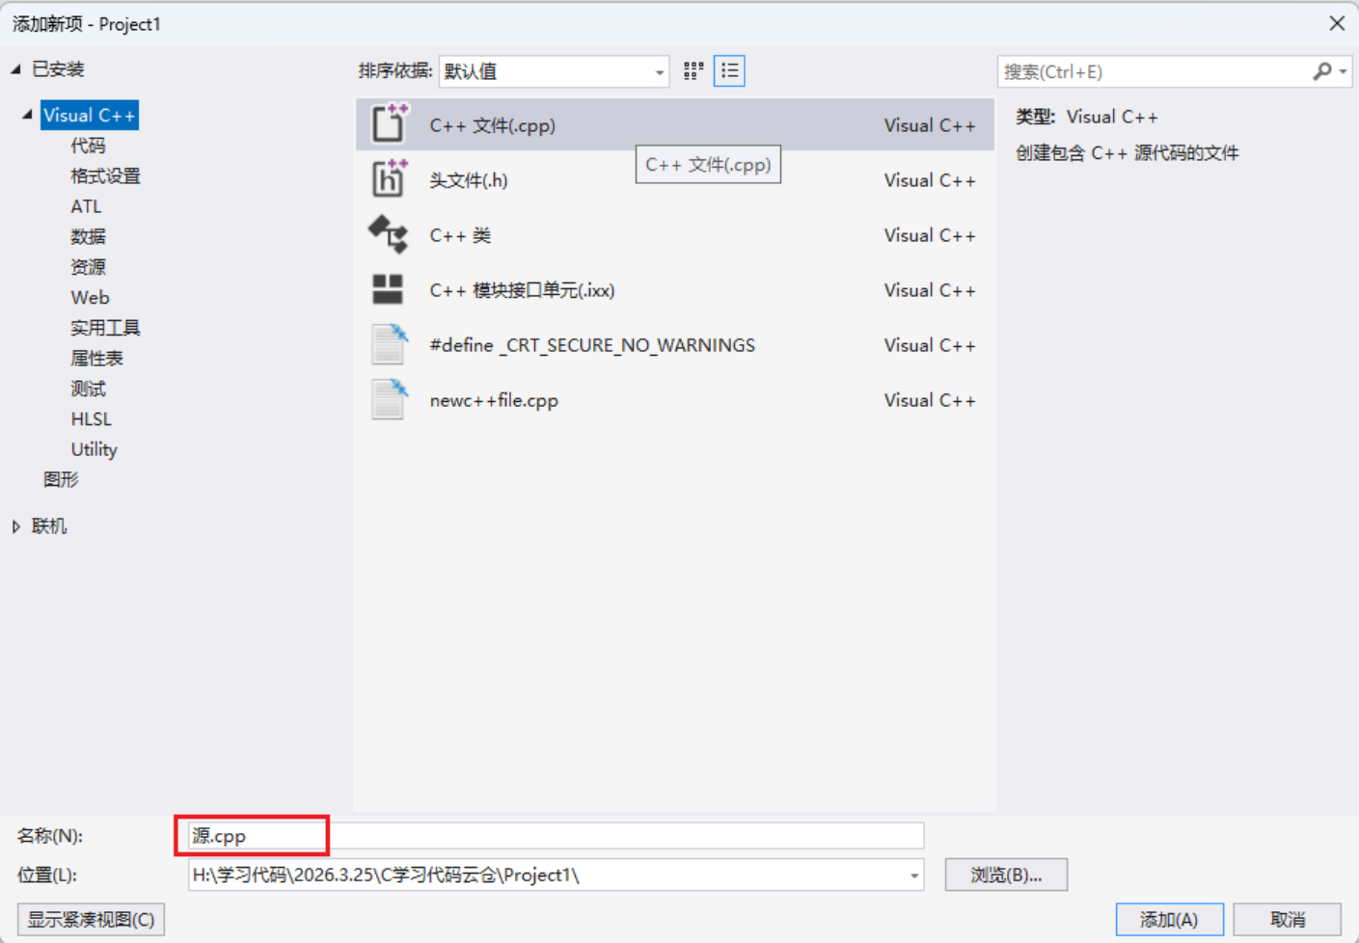Select the 资源 category
The image size is (1359, 943).
[x=88, y=267]
